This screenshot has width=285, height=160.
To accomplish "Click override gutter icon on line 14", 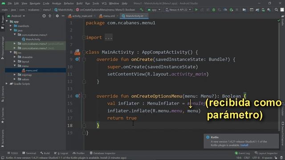I will click(77, 96).
